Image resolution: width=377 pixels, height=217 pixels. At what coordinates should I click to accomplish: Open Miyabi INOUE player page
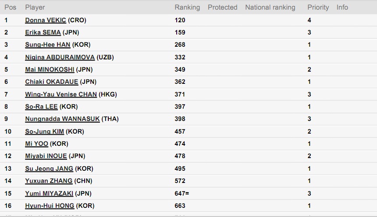[46, 156]
